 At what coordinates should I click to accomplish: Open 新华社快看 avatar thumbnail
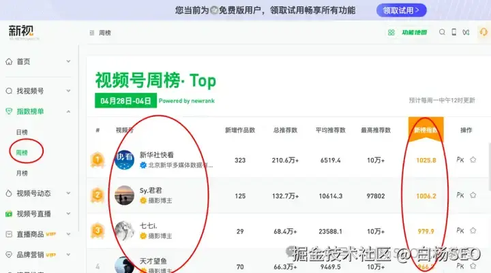124,160
